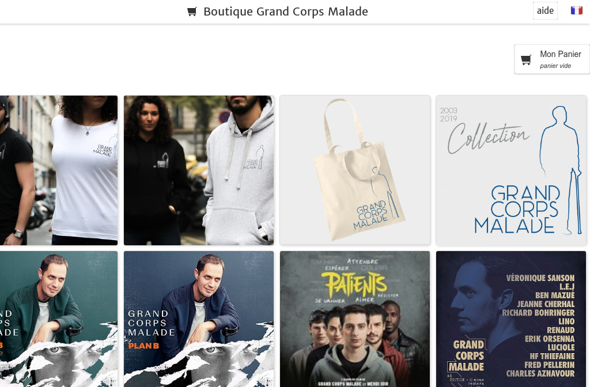The width and height of the screenshot is (590, 387).
Task: Open the album featuring Véronique Sanson
Action: 511,319
